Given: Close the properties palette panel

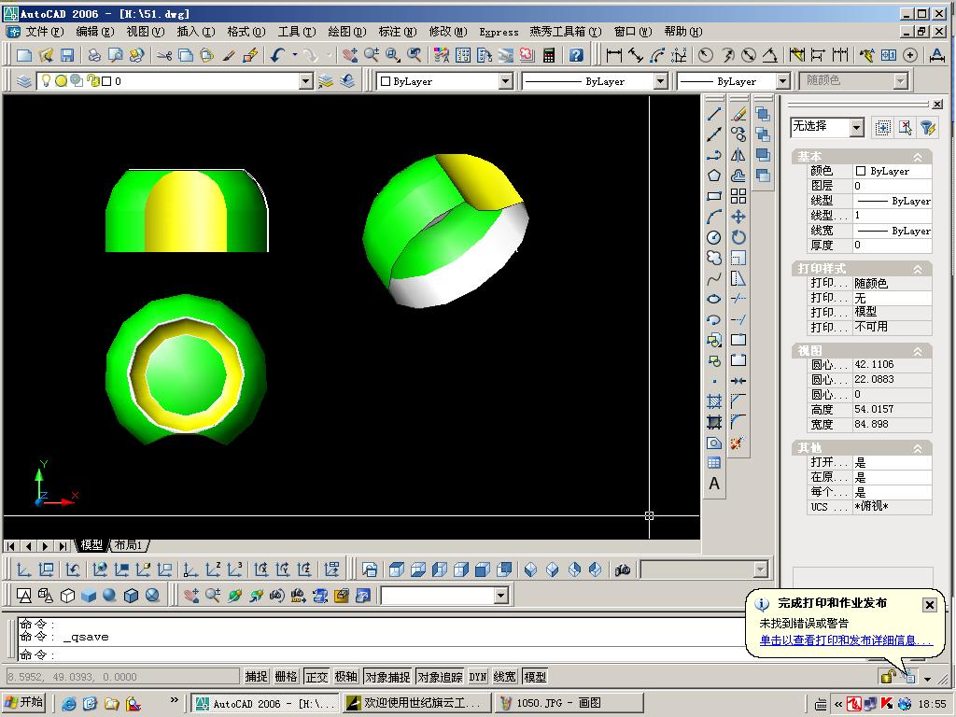Looking at the screenshot, I should (937, 105).
